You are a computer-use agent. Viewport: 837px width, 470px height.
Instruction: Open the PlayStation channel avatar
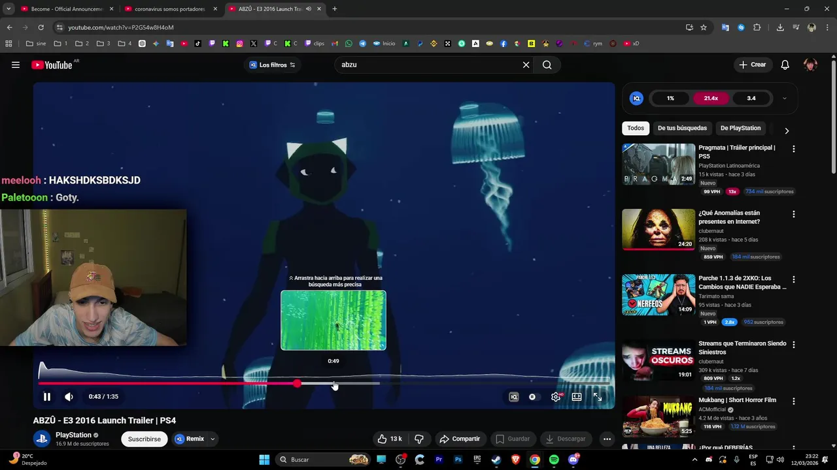click(42, 439)
